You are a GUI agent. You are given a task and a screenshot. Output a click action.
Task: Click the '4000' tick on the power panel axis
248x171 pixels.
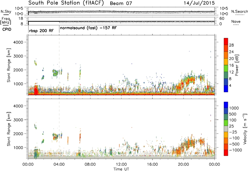18,42
